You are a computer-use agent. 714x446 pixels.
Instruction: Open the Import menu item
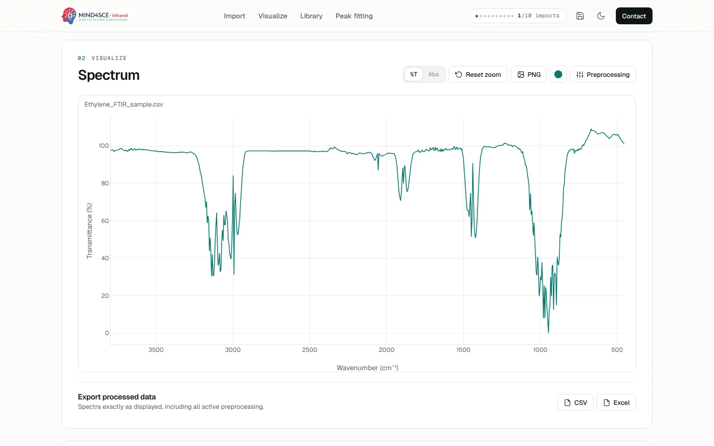tap(235, 16)
